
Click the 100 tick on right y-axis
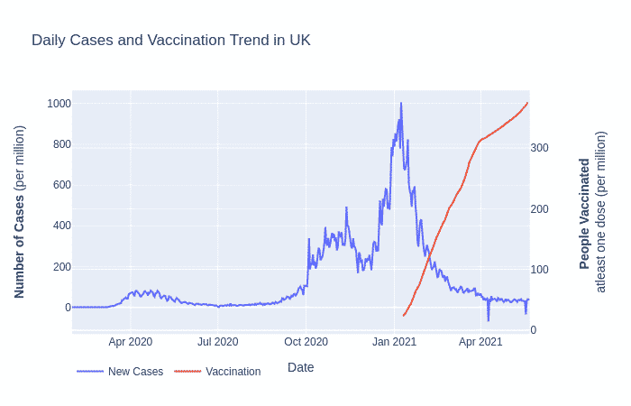pyautogui.click(x=539, y=270)
